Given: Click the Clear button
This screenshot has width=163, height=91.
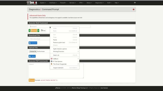Looking at the screenshot, I should [43, 31].
